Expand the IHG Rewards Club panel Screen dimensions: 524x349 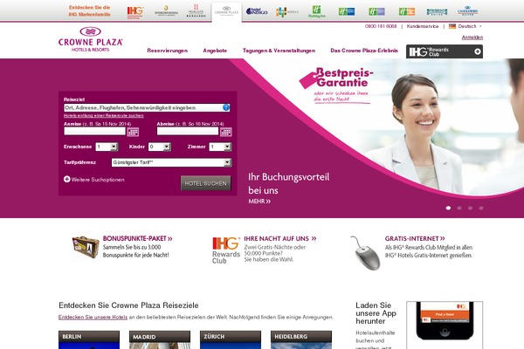point(445,51)
